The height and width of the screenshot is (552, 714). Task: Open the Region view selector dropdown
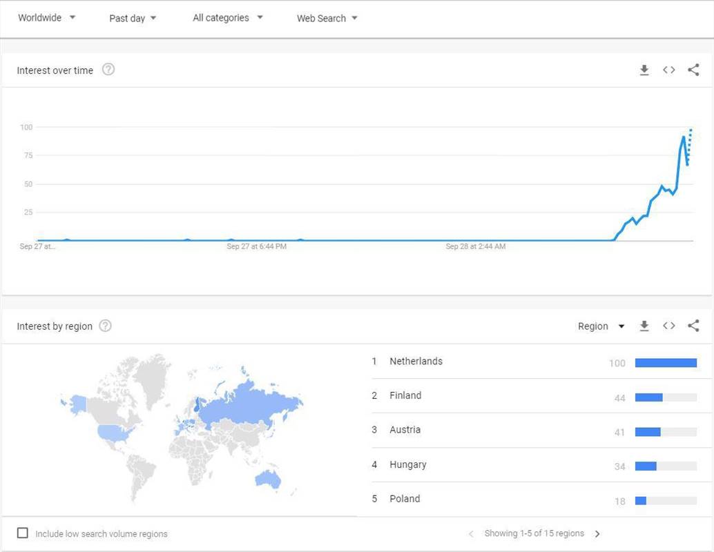601,326
